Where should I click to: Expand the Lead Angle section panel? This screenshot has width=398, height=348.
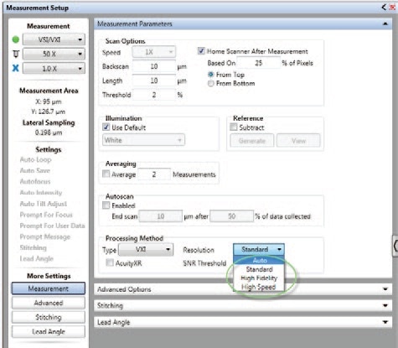(x=243, y=322)
